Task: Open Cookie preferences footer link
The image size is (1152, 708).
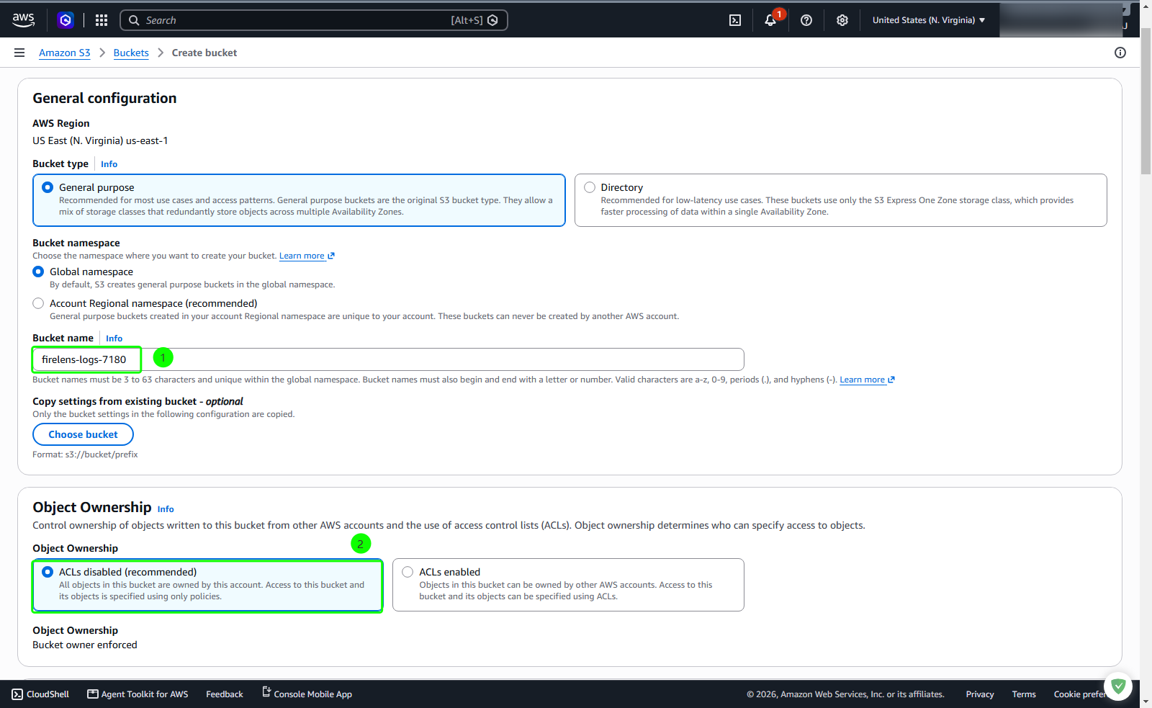Action: click(1081, 694)
